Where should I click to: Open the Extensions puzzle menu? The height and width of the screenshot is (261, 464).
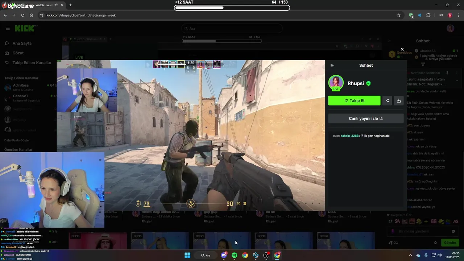428,15
